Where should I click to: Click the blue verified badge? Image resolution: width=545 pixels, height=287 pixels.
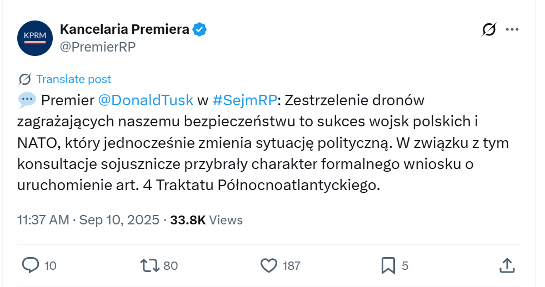[199, 30]
